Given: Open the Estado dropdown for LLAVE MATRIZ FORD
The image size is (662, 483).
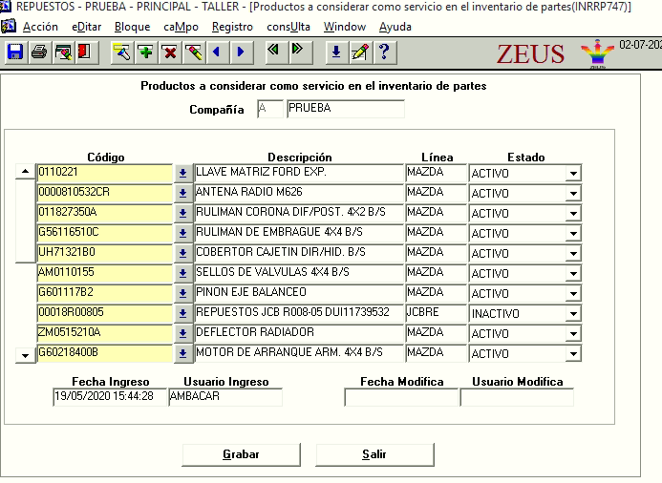Looking at the screenshot, I should coord(572,174).
